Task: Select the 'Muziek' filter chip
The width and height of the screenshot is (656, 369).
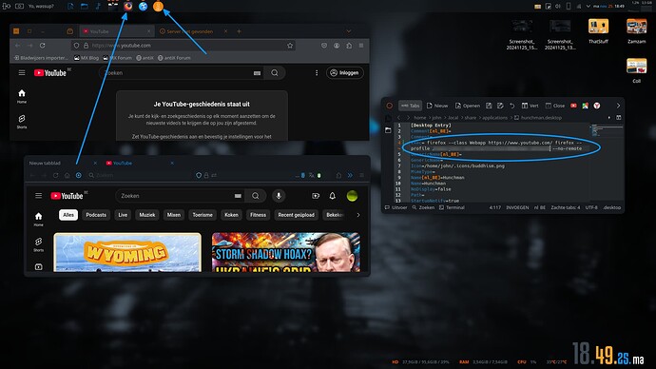Action: (x=146, y=215)
